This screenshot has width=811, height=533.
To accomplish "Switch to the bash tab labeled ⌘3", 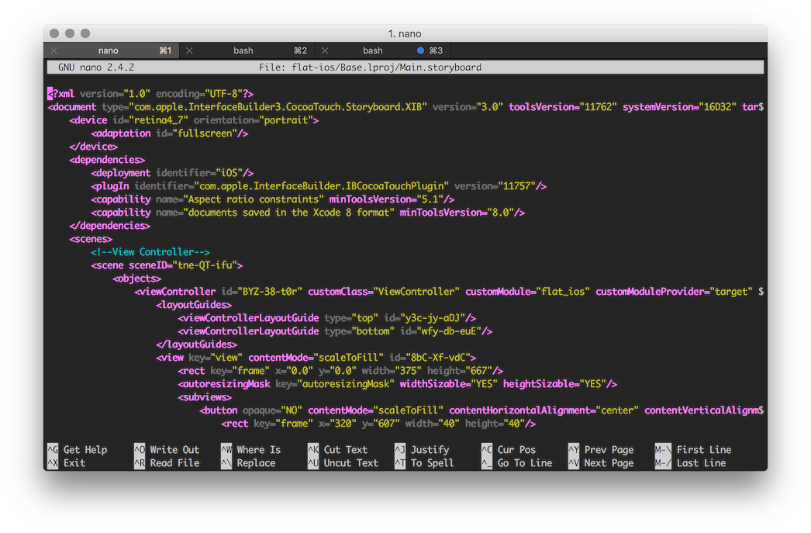I will 373,50.
